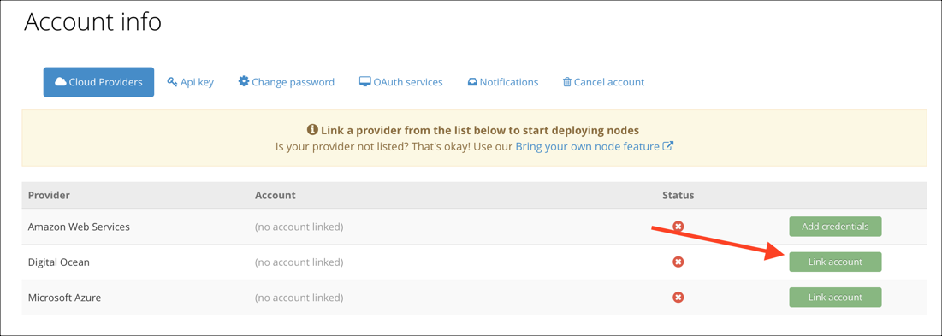
Task: Open the Notifications tab
Action: coord(503,82)
